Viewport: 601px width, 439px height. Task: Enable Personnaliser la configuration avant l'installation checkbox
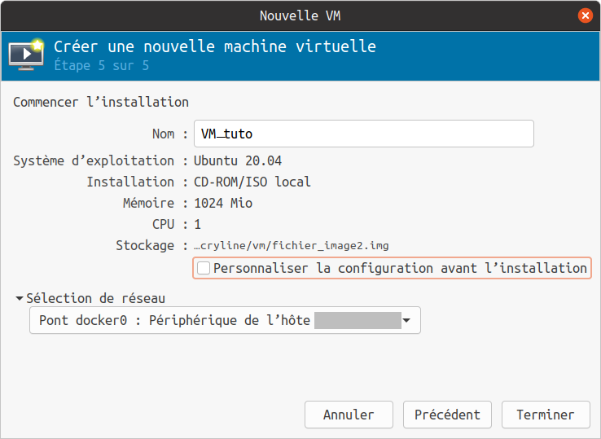click(204, 268)
